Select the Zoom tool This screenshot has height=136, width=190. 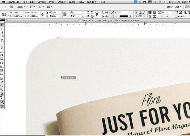[2, 89]
